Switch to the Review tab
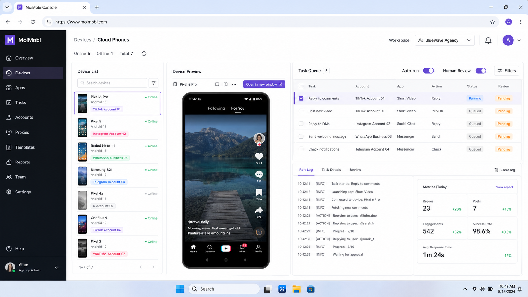Screen dimensions: 528x297 tap(355, 170)
